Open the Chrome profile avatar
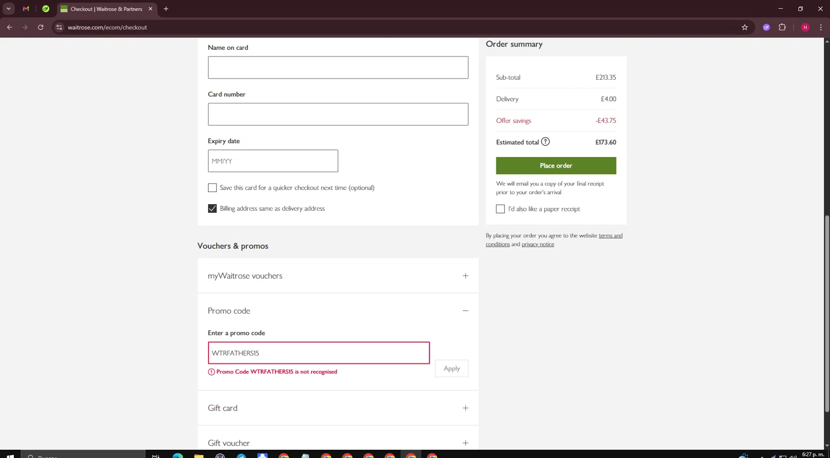Image resolution: width=830 pixels, height=458 pixels. point(805,27)
